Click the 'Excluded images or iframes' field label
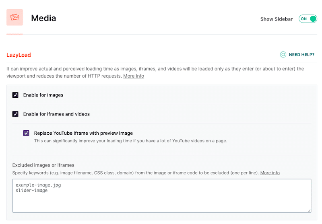Screen dimensions: 322x224 (43, 165)
